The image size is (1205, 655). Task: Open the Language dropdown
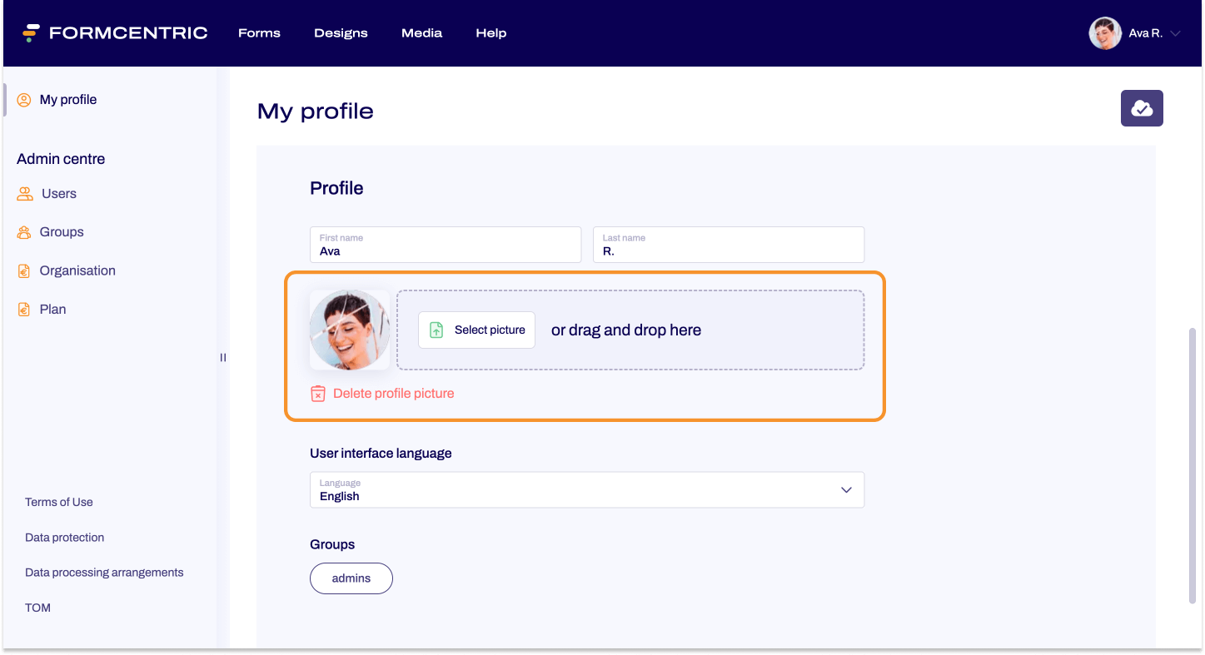pos(846,489)
